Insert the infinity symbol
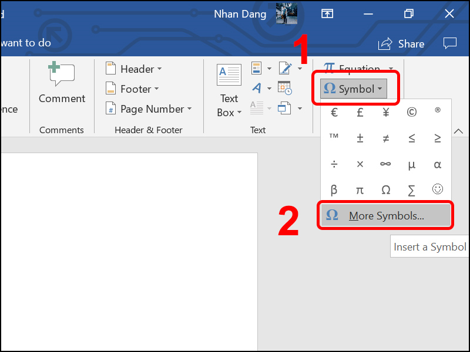 (385, 164)
